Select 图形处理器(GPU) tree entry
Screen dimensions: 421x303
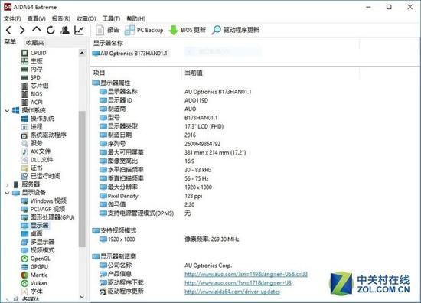pos(47,217)
